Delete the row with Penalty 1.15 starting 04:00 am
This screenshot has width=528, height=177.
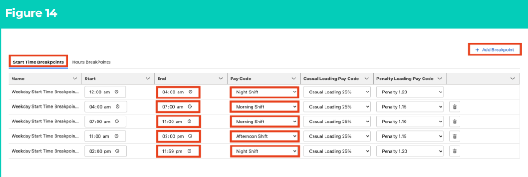[454, 107]
